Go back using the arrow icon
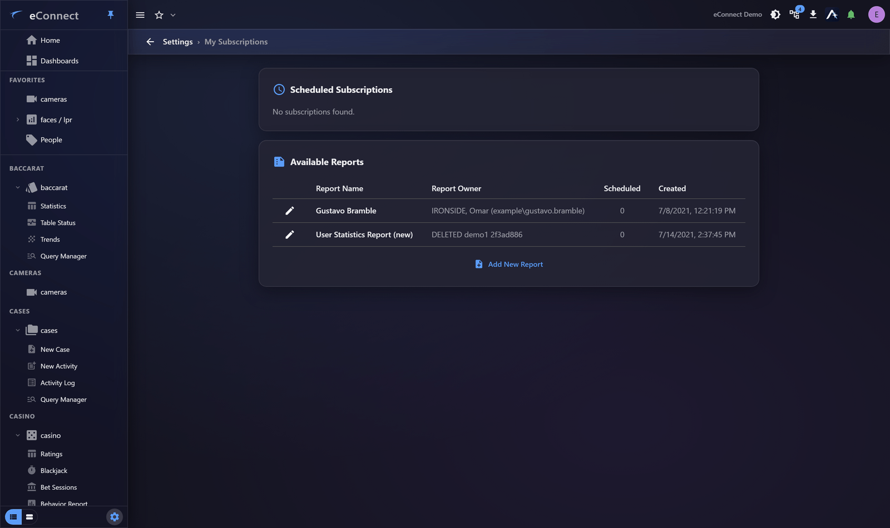890x528 pixels. tap(150, 42)
